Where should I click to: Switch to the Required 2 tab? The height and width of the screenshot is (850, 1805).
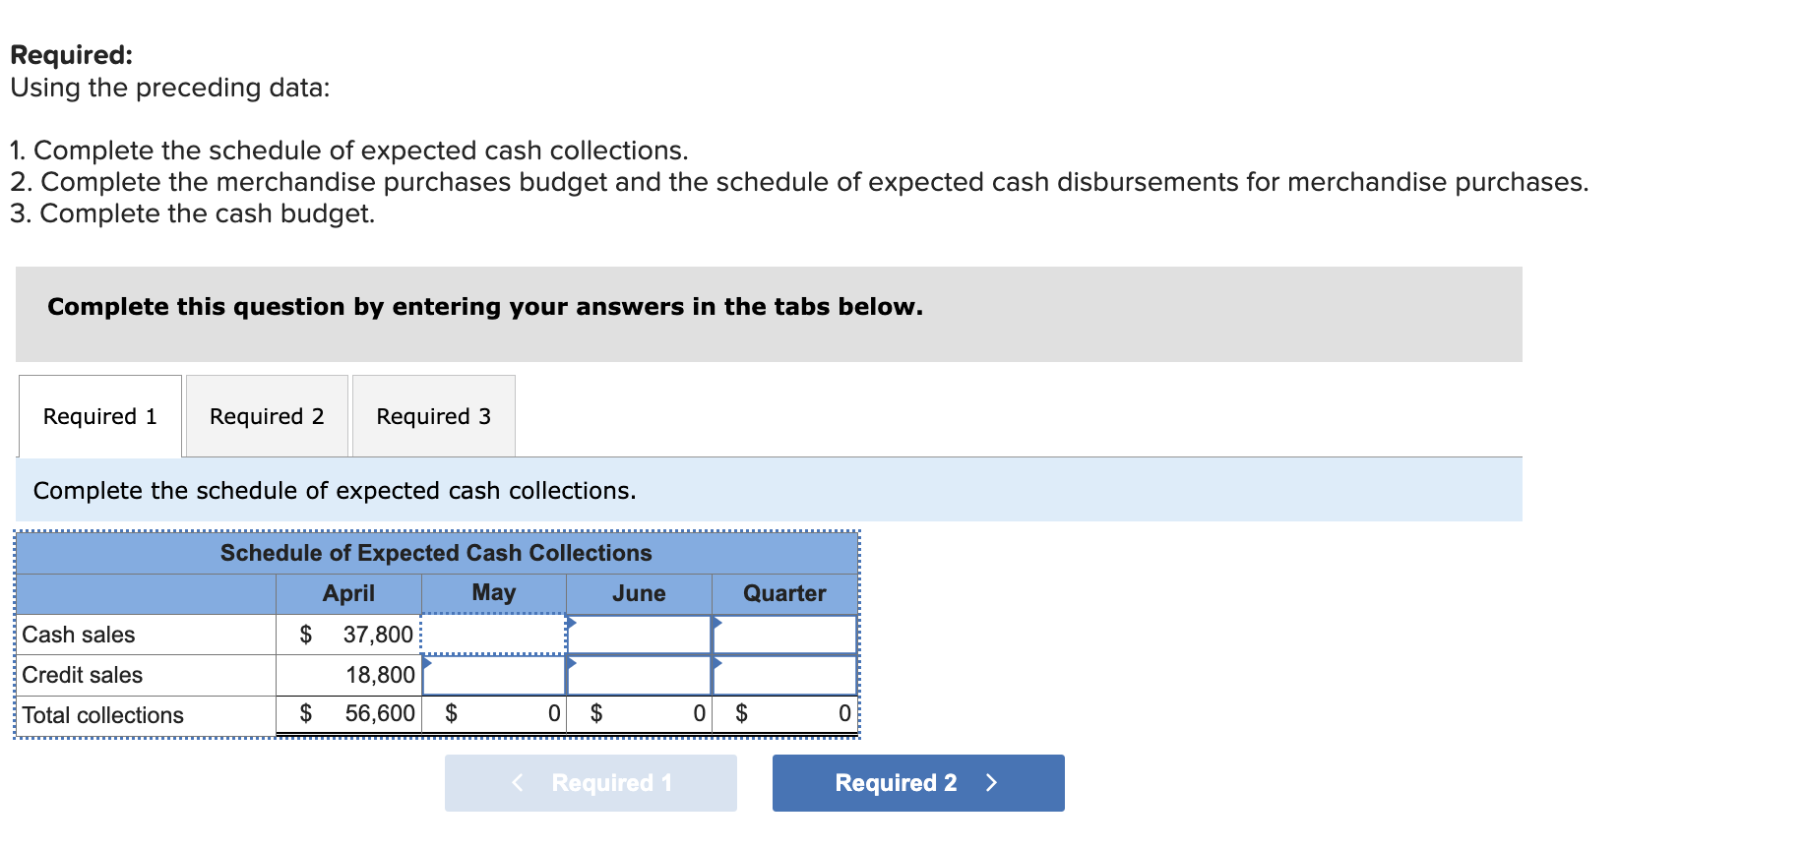(266, 416)
